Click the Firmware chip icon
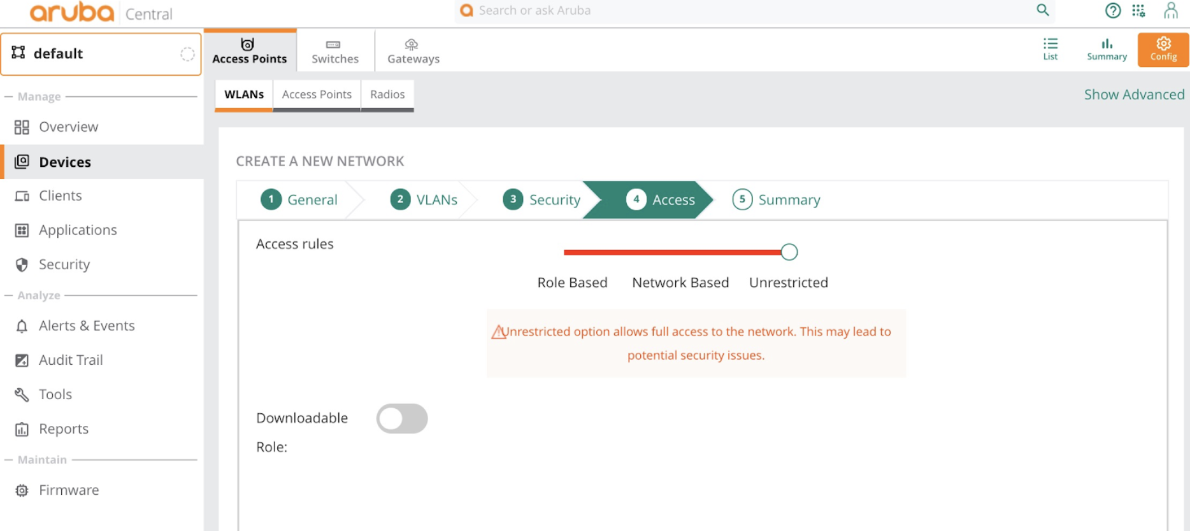The width and height of the screenshot is (1190, 531). (x=22, y=490)
